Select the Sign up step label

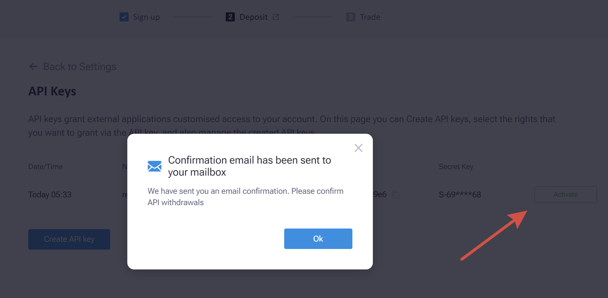pos(146,17)
